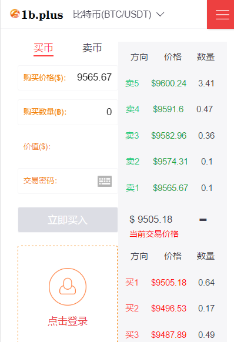
Task: Focus the 购买价格($) input field
Action: click(68, 78)
